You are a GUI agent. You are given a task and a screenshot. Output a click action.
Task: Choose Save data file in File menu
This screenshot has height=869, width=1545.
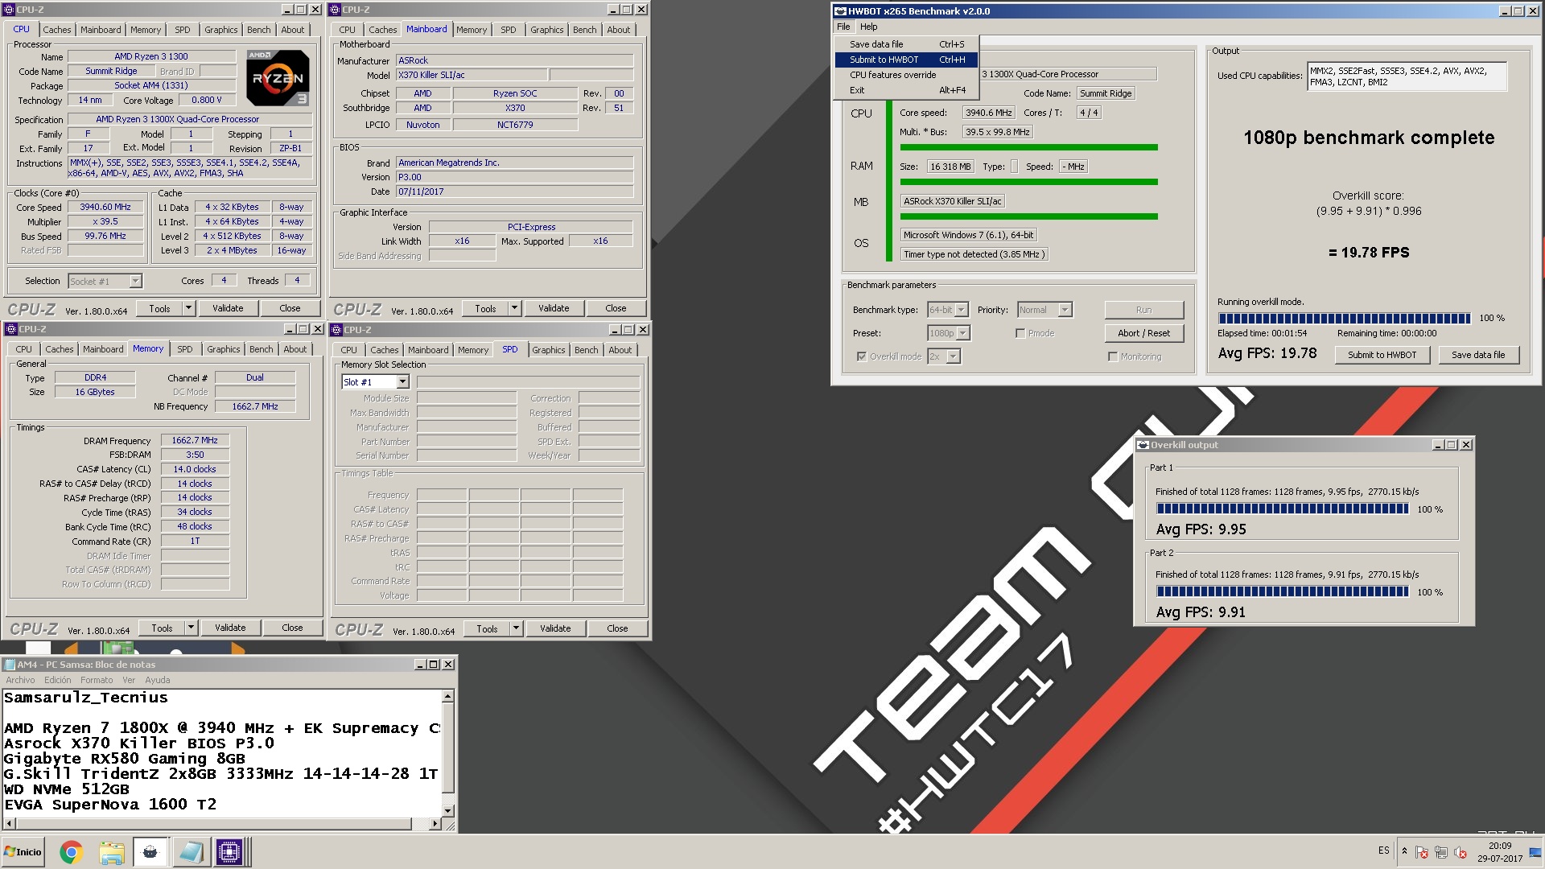[906, 44]
